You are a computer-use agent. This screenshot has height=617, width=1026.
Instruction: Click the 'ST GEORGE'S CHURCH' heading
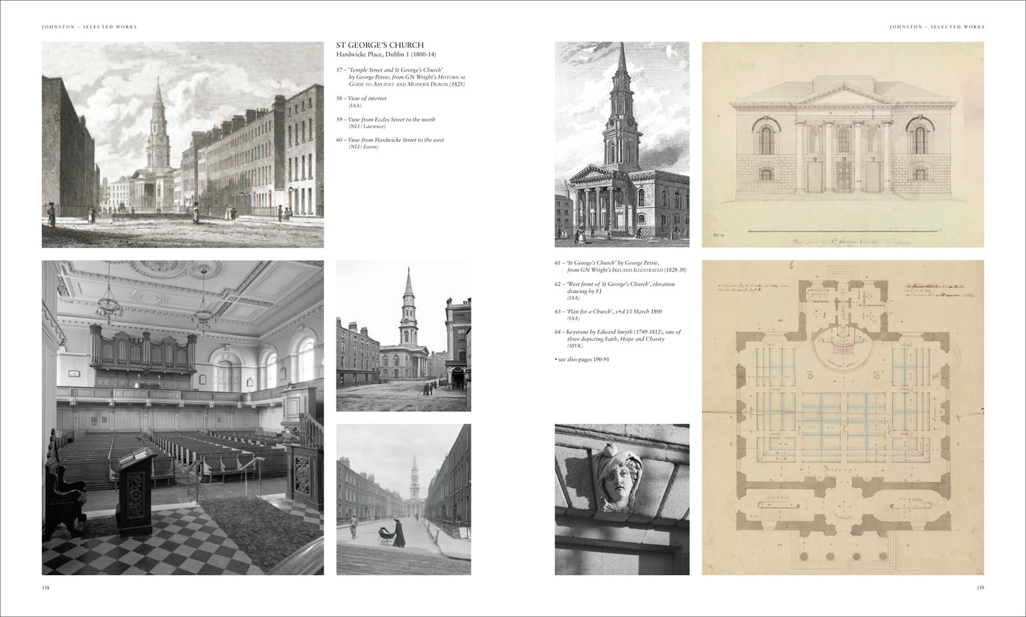tap(380, 45)
